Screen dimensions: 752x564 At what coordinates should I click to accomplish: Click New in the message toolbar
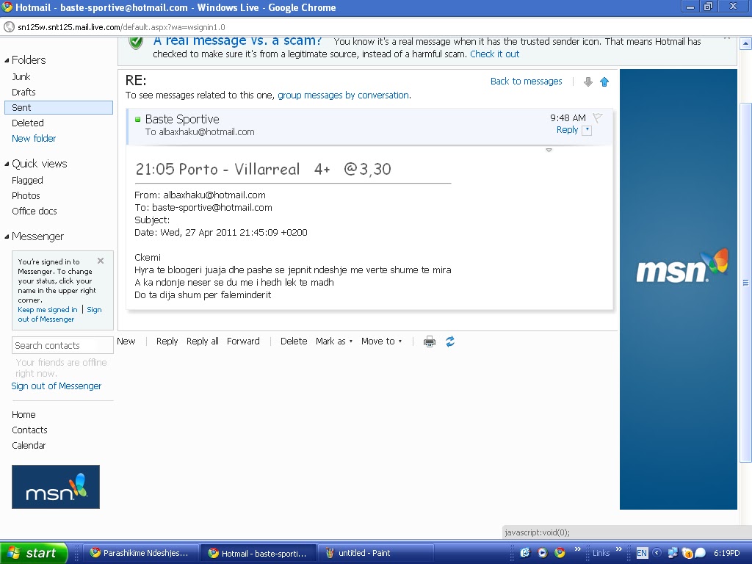tap(126, 341)
